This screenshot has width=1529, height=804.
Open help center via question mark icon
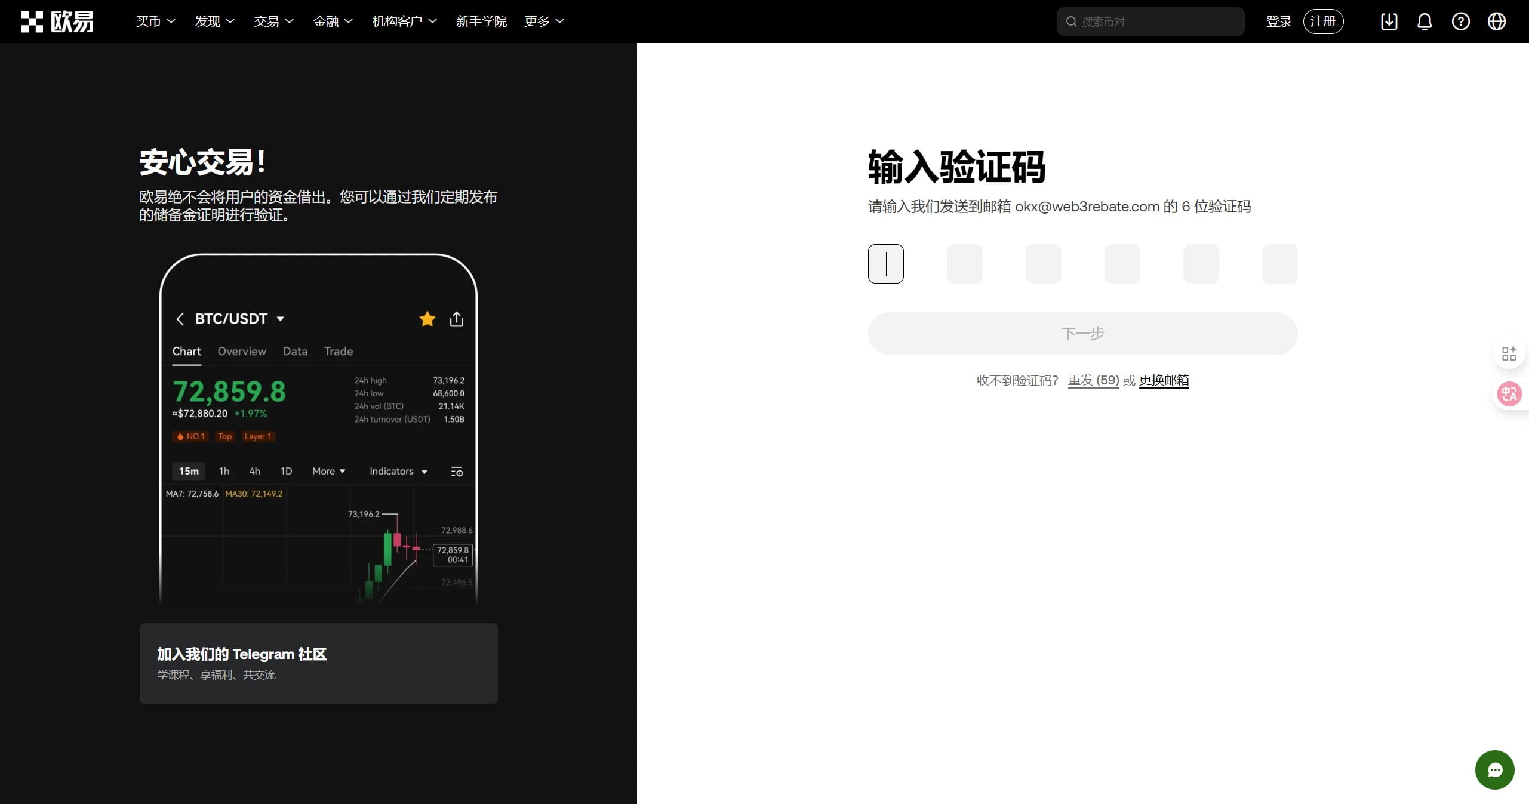pos(1460,21)
